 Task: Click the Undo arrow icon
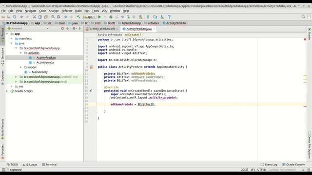(x=21, y=17)
